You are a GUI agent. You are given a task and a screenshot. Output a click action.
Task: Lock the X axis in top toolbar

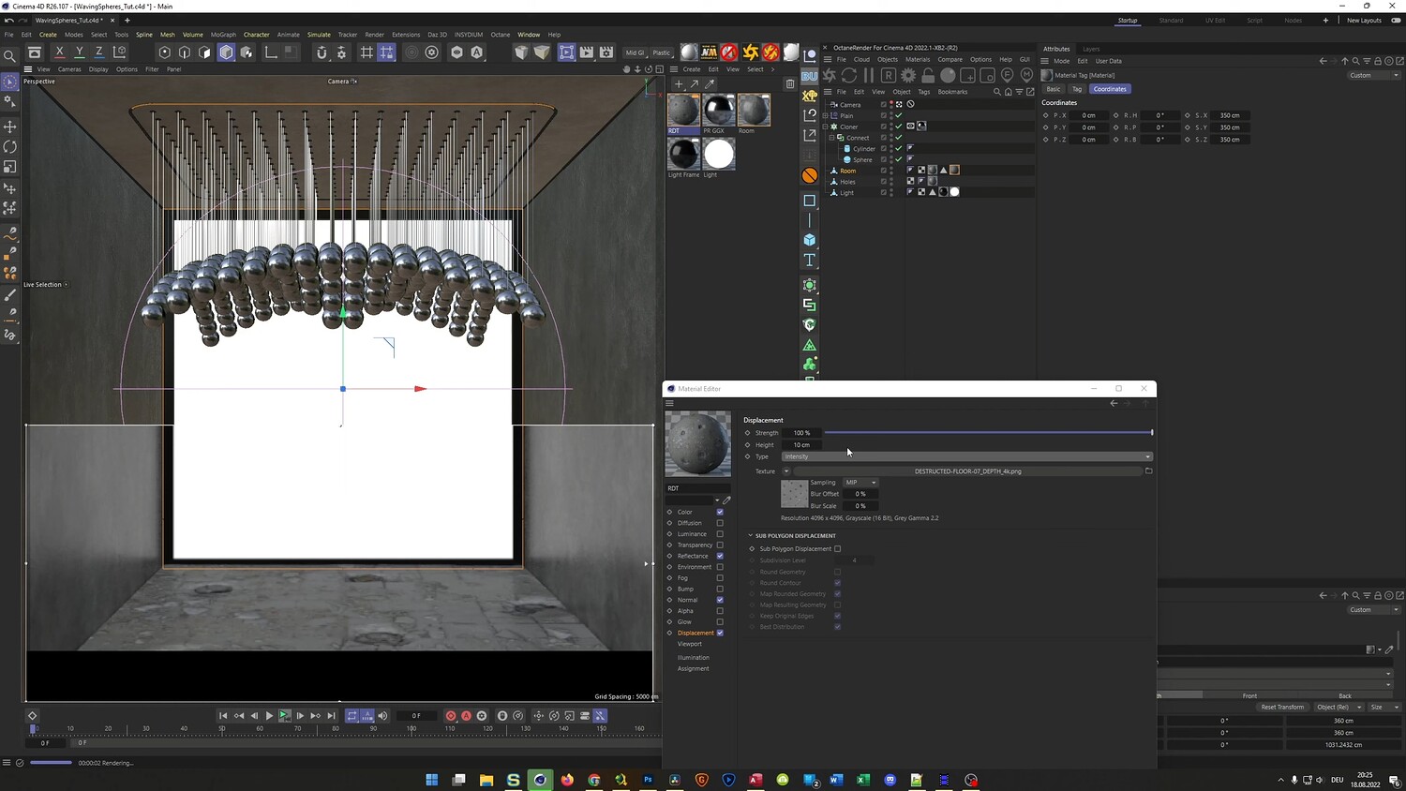pos(60,52)
